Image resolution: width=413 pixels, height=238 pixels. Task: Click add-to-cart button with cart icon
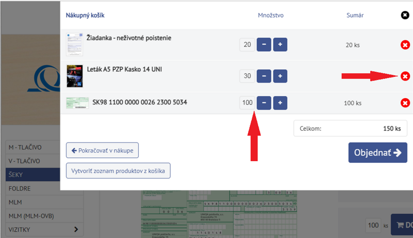pyautogui.click(x=402, y=225)
